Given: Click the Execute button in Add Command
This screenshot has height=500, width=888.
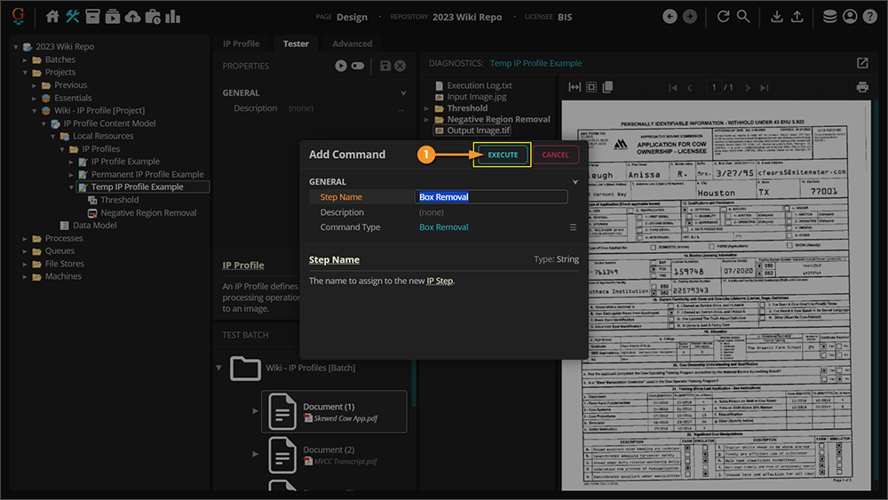Looking at the screenshot, I should [503, 155].
